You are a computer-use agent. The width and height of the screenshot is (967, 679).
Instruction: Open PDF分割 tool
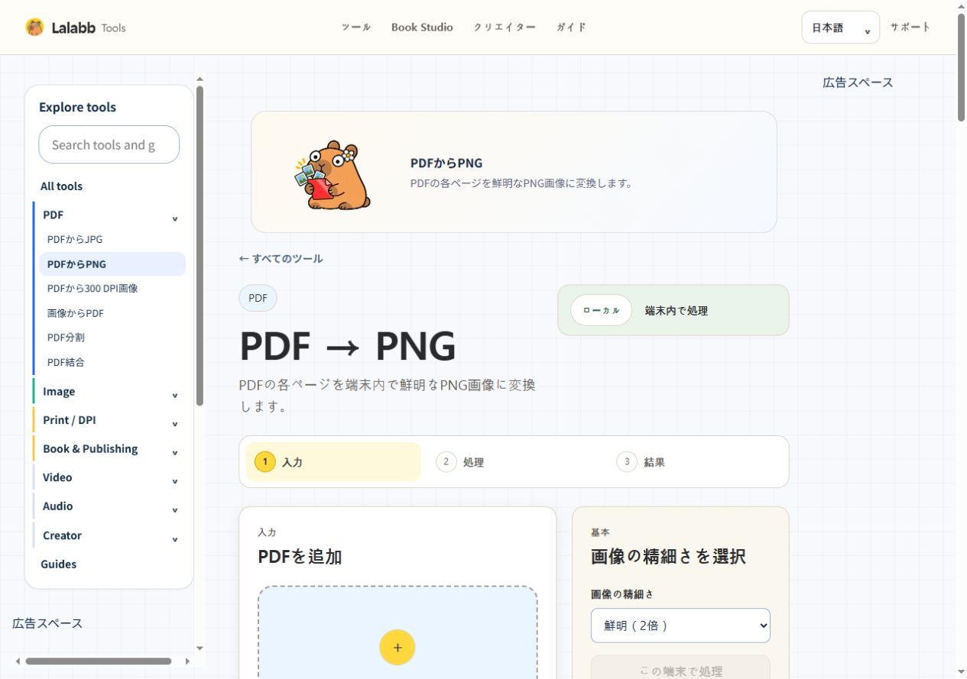coord(112,338)
